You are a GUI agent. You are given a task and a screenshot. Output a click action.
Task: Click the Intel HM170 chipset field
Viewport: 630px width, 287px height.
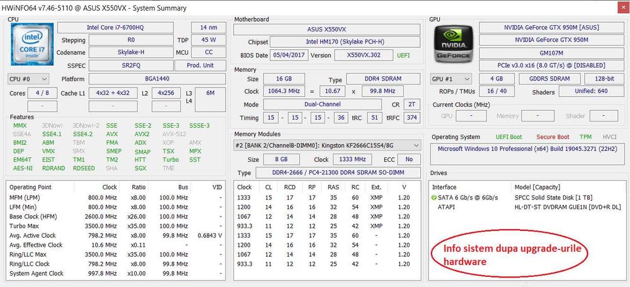345,42
